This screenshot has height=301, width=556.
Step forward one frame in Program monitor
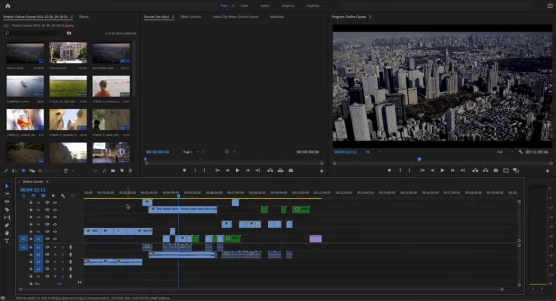coord(452,171)
